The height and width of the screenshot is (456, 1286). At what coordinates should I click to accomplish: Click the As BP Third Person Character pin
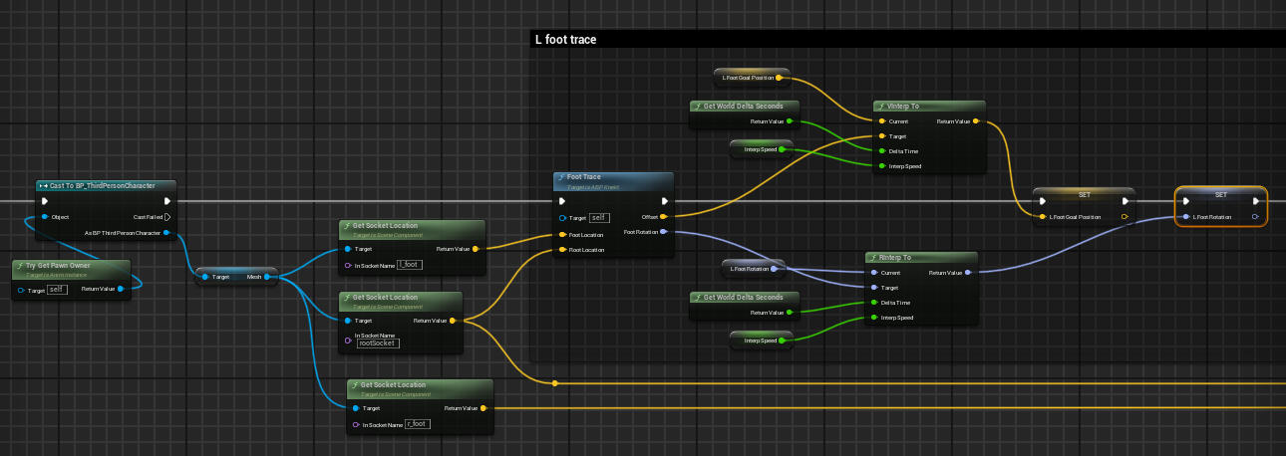point(165,233)
